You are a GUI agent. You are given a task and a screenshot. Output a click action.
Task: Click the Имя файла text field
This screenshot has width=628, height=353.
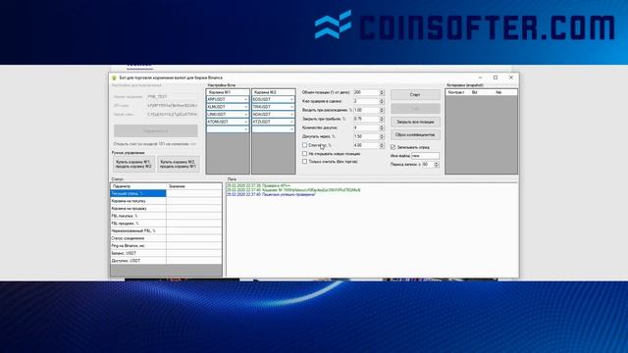coord(425,156)
